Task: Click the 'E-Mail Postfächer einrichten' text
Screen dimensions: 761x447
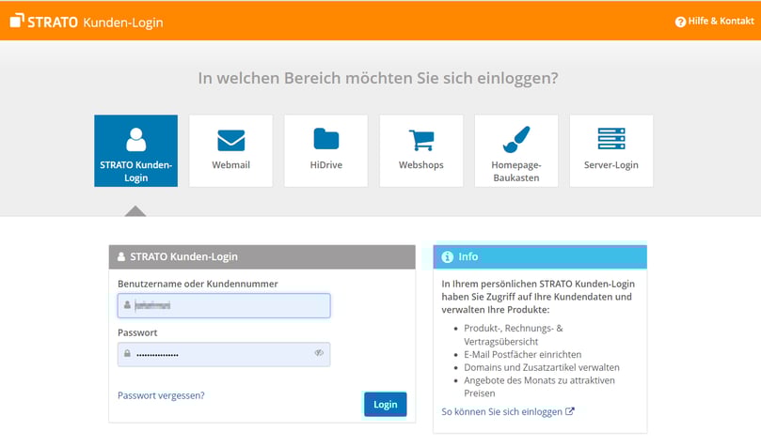Action: click(523, 354)
